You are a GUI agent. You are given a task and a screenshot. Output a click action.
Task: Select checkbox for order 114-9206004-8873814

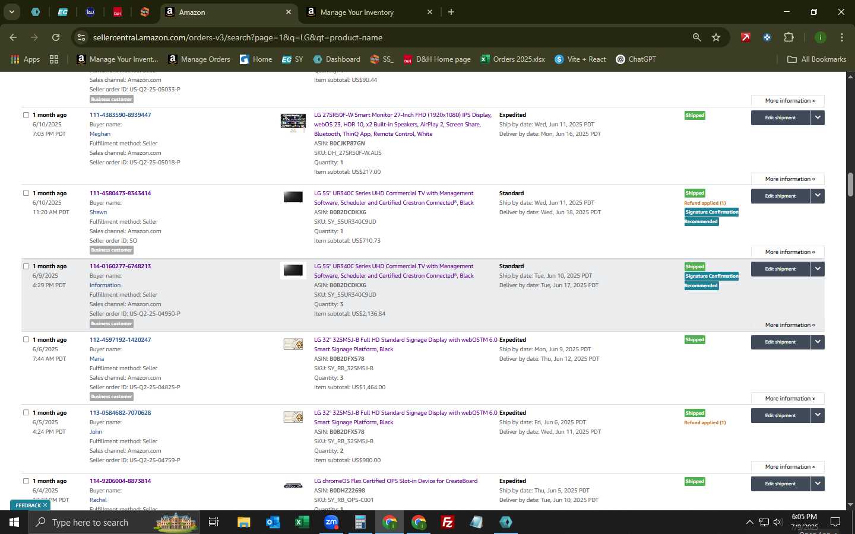click(x=26, y=481)
